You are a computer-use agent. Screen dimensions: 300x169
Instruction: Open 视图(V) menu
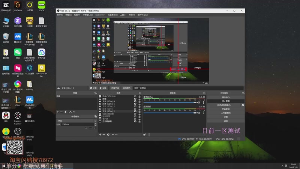click(77, 15)
